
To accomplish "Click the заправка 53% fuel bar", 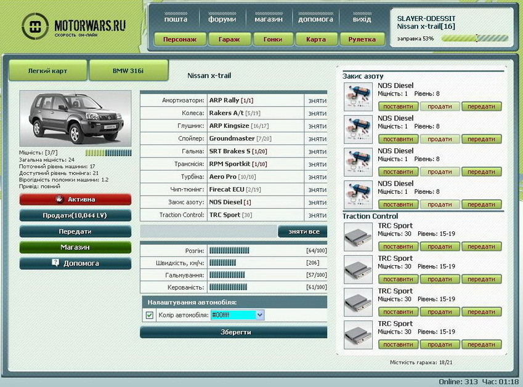I will tap(474, 39).
